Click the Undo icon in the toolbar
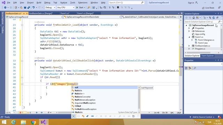The image size is (223, 125). (33, 8)
